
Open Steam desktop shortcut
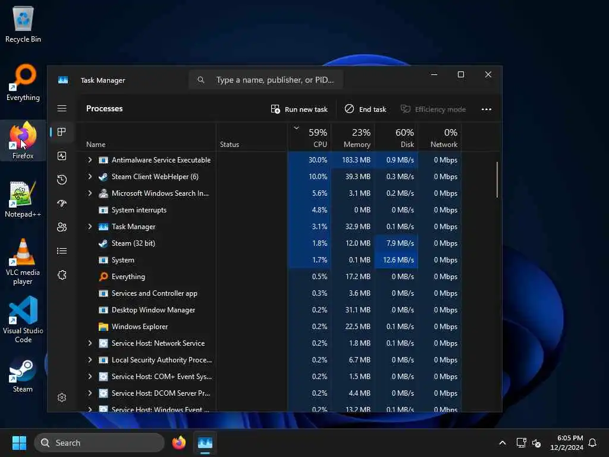click(23, 376)
